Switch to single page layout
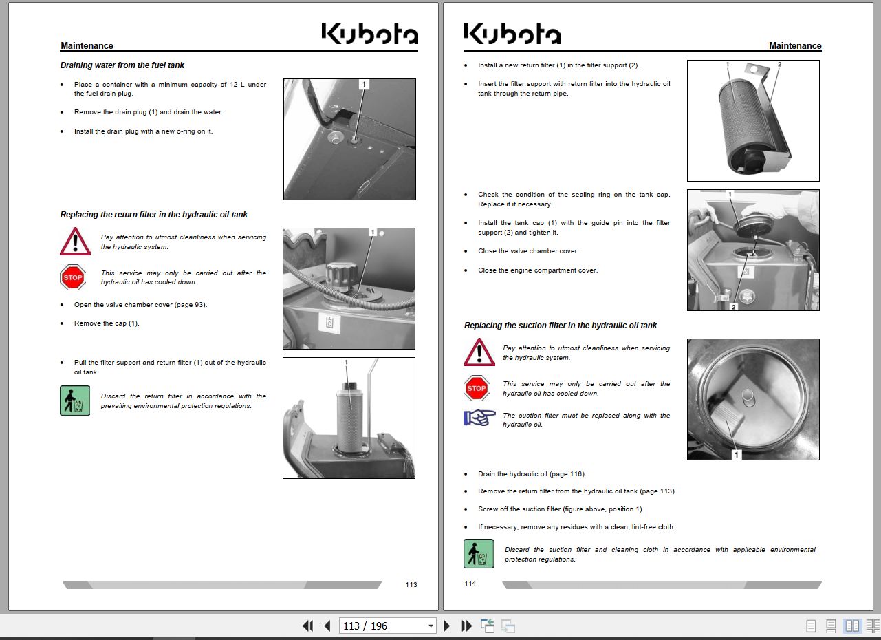 [810, 626]
